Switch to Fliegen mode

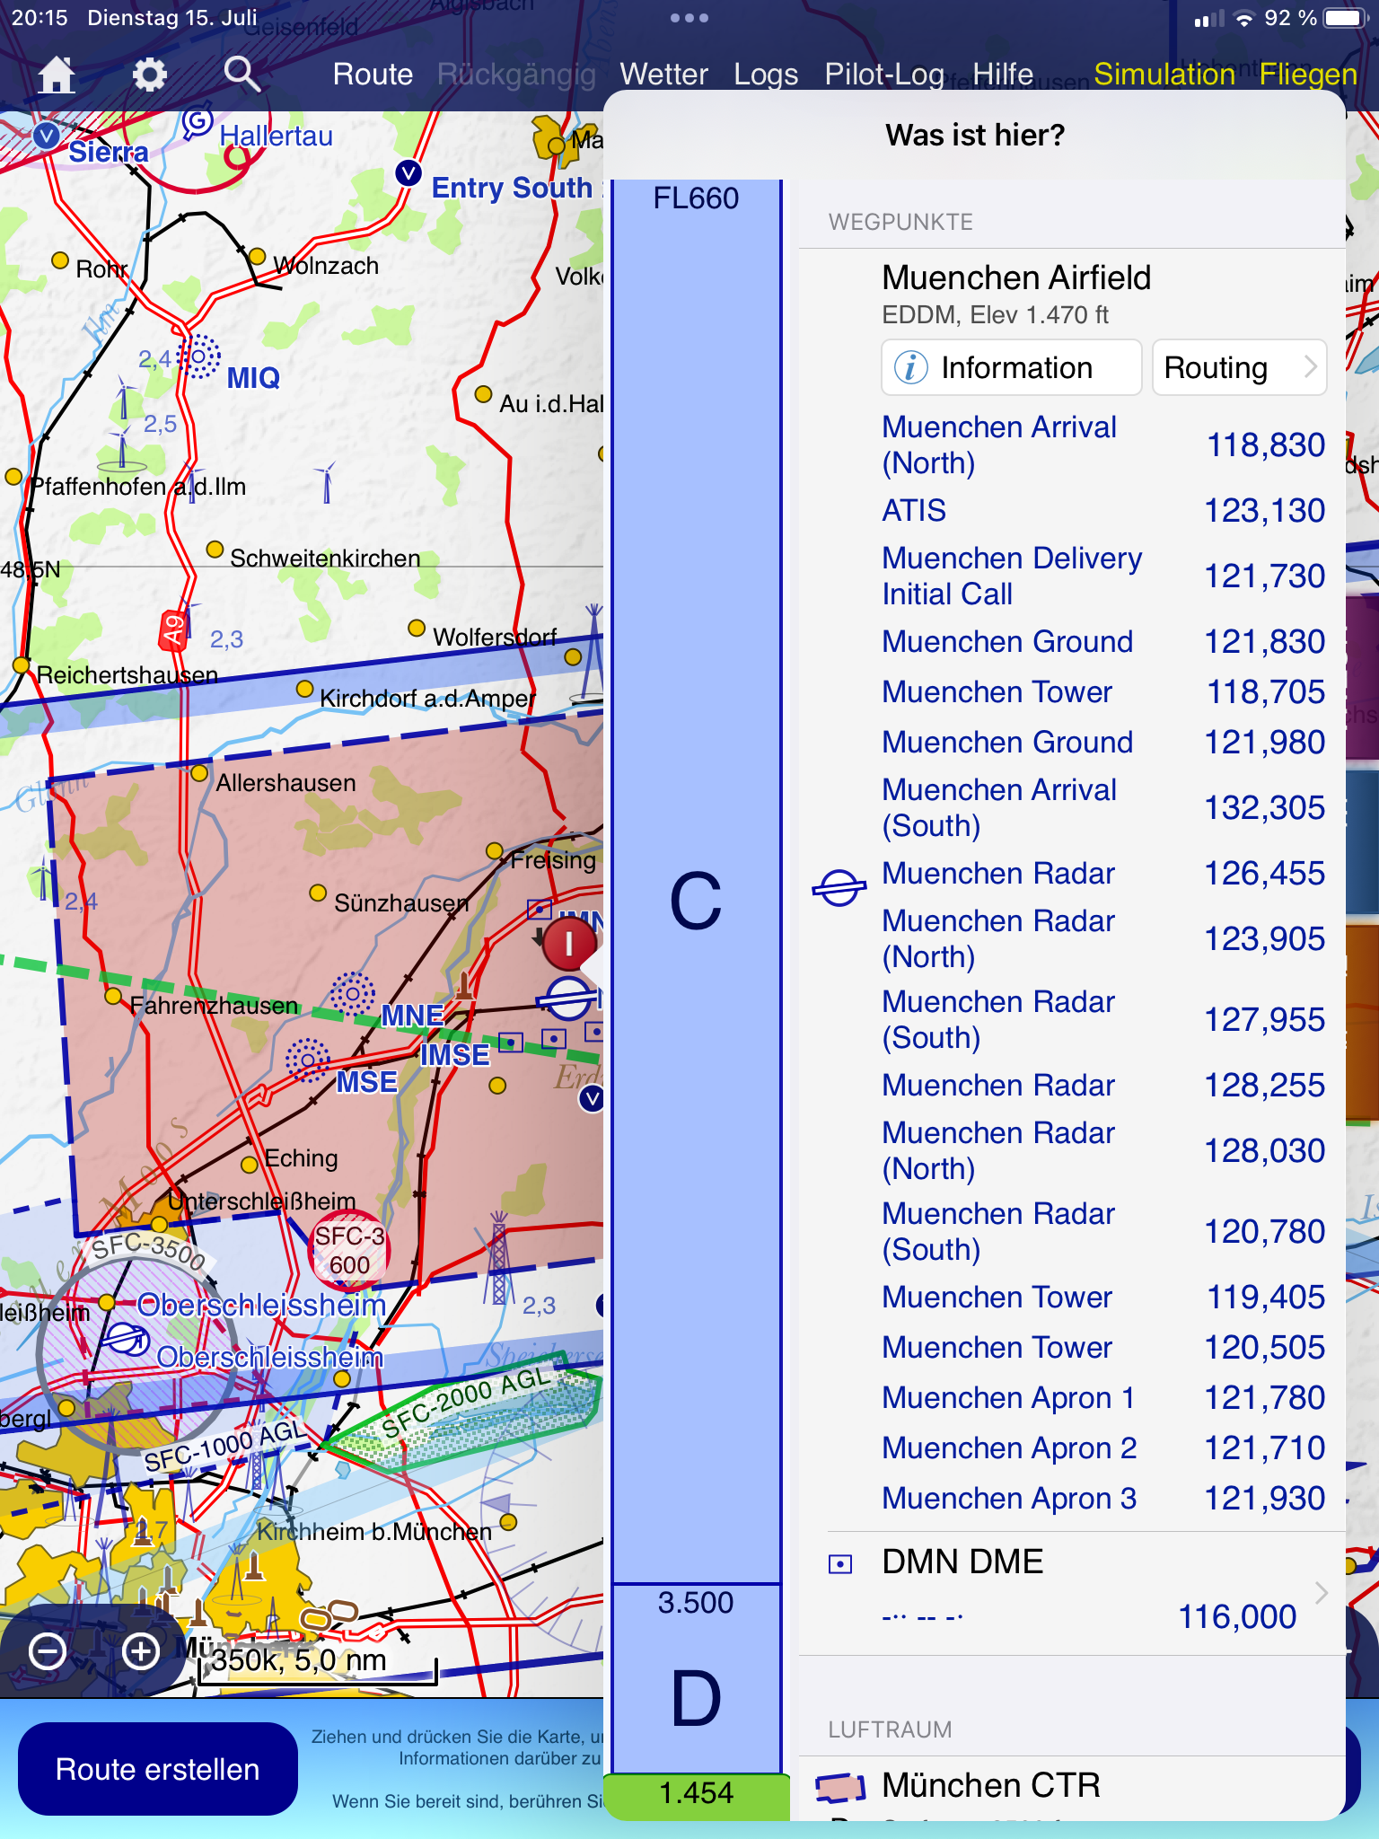coord(1307,75)
